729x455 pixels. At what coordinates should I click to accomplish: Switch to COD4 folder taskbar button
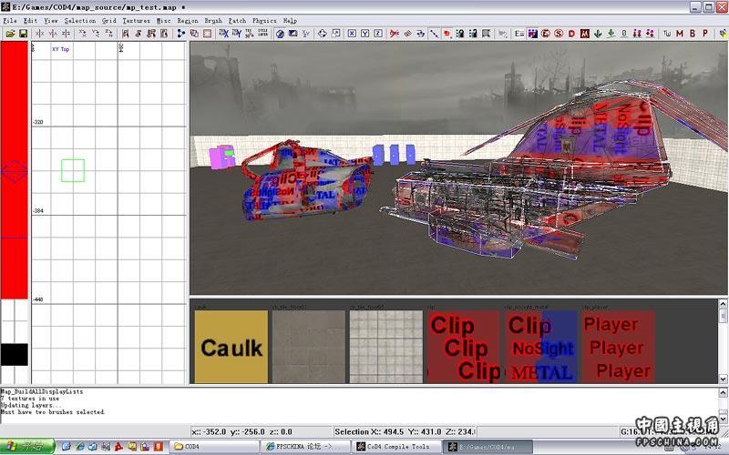[213, 447]
